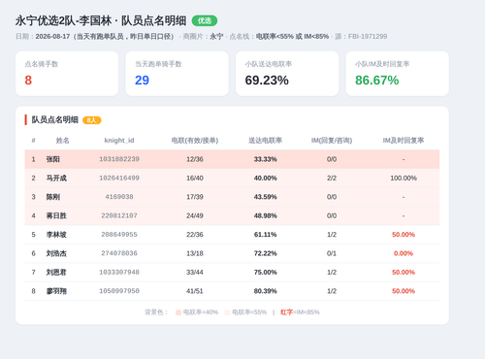Viewport: 485px width, 359px height.
Task: Select rider name 廖羽翔 in row 8
Action: tap(56, 291)
